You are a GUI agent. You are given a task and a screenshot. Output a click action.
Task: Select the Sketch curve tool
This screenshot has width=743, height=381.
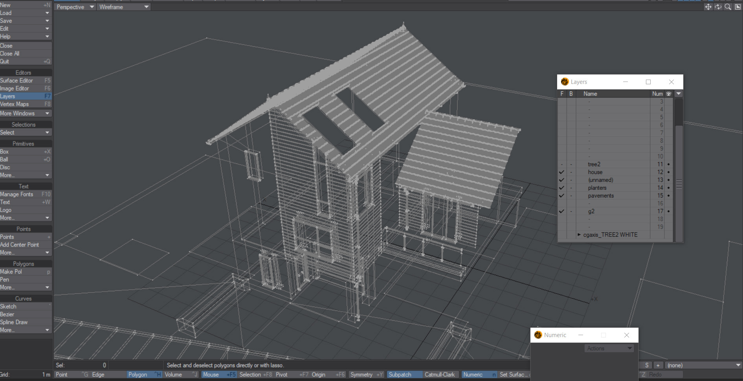pos(26,307)
